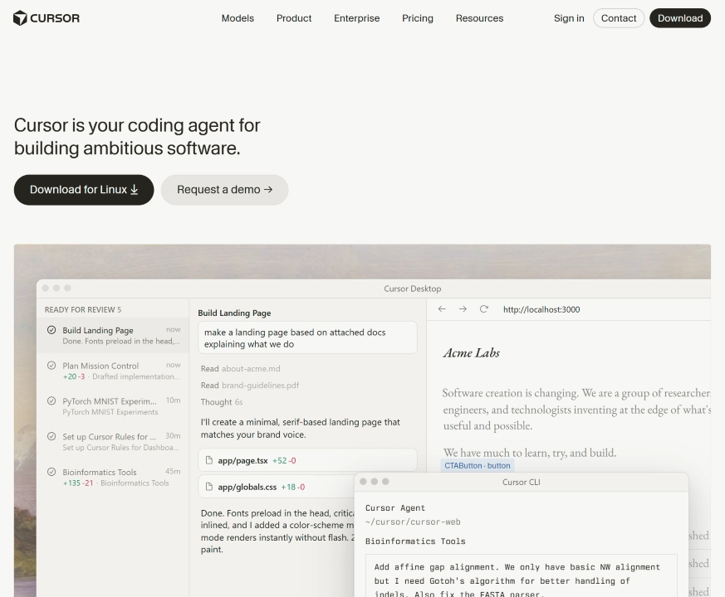The width and height of the screenshot is (725, 597).
Task: Click the Read brand-guidelines.pdf step
Action: 250,385
